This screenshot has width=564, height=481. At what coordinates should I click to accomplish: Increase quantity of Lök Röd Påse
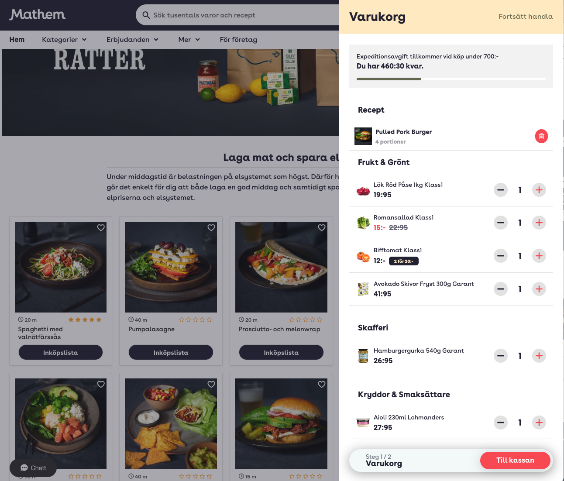539,190
